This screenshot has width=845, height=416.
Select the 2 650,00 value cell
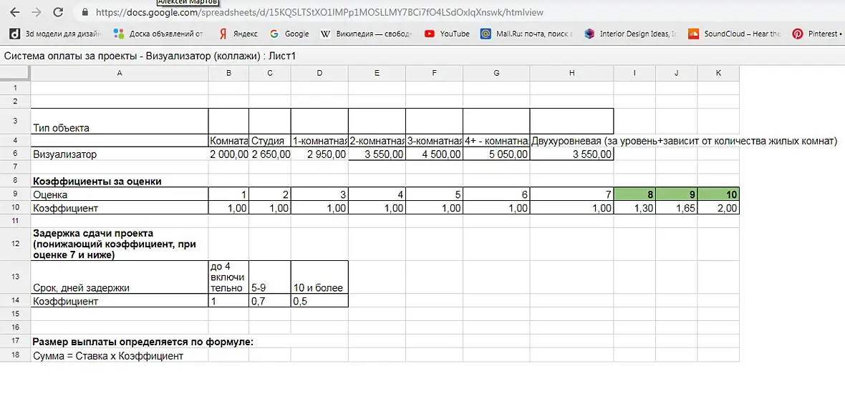[x=270, y=154]
